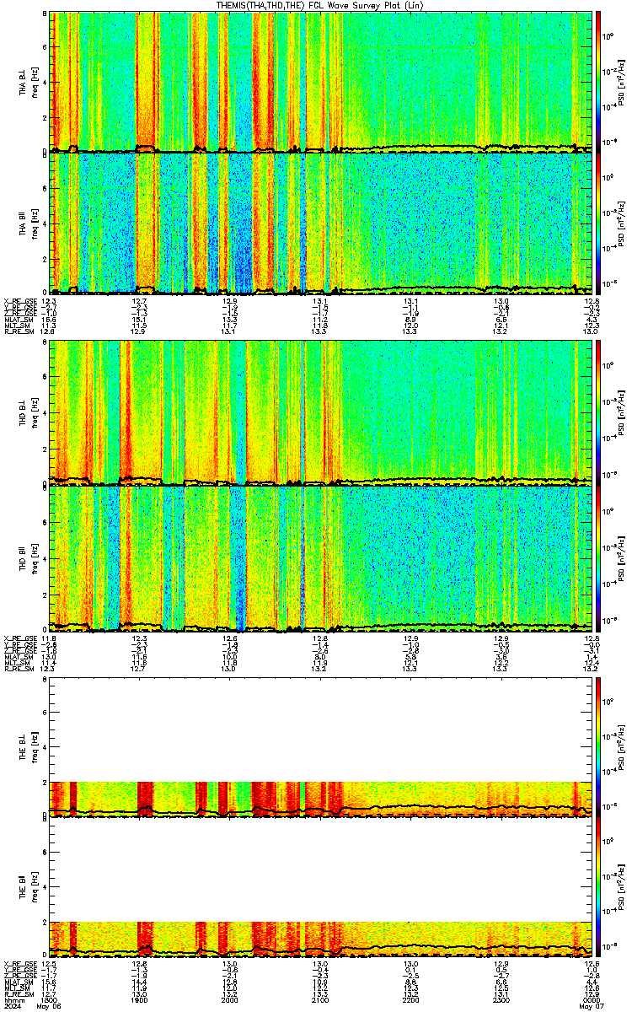Select the THD B-parallel spectrogram panel
The image size is (632, 1012).
coord(322,558)
